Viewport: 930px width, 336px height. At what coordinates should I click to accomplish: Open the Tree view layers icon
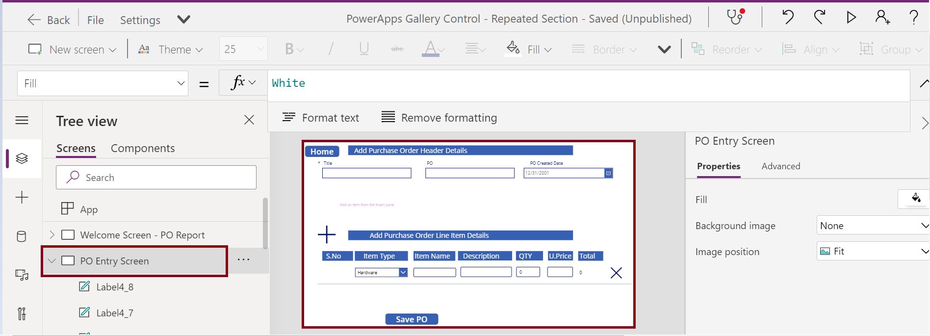(x=22, y=158)
